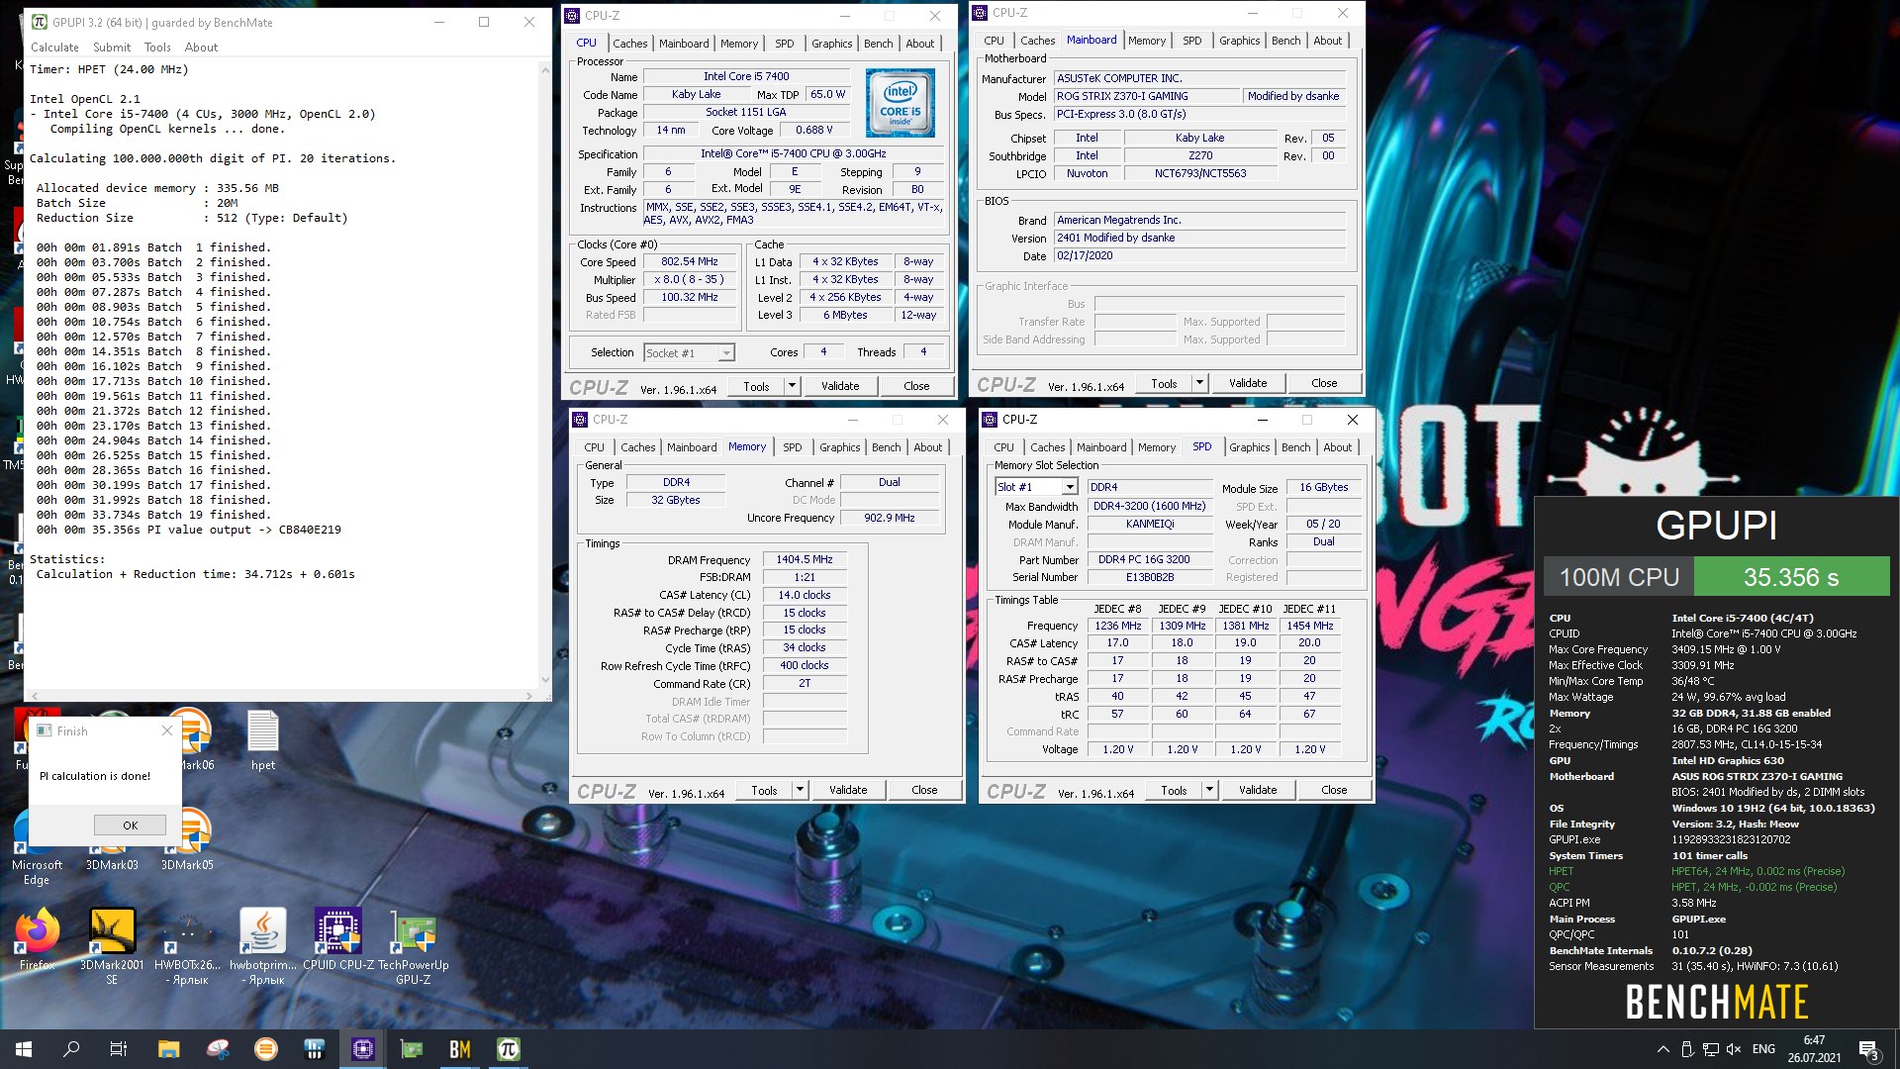Expand Tools arrow in CPU tab window

792,386
